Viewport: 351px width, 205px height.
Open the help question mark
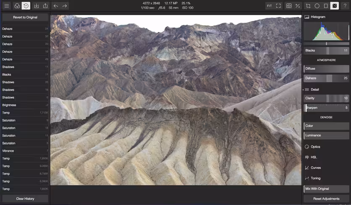(x=345, y=6)
